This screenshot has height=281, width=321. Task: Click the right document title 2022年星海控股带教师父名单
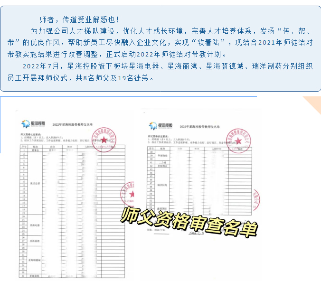click(199, 127)
